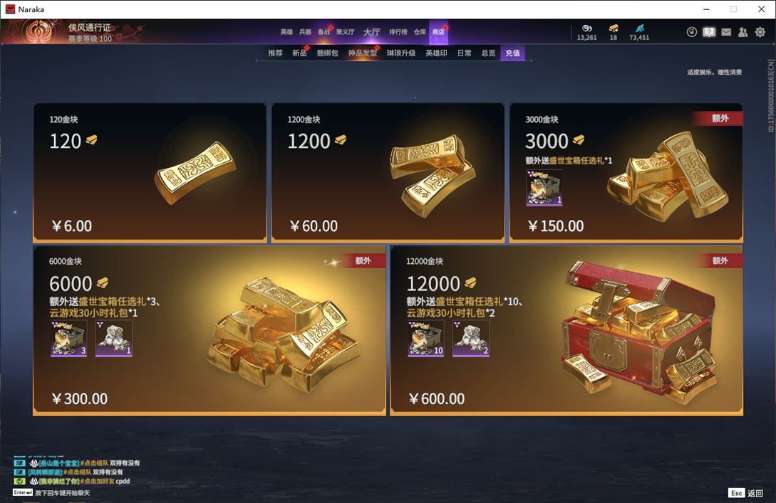Click the battle pass emblem icon
The height and width of the screenshot is (503, 776).
38,31
